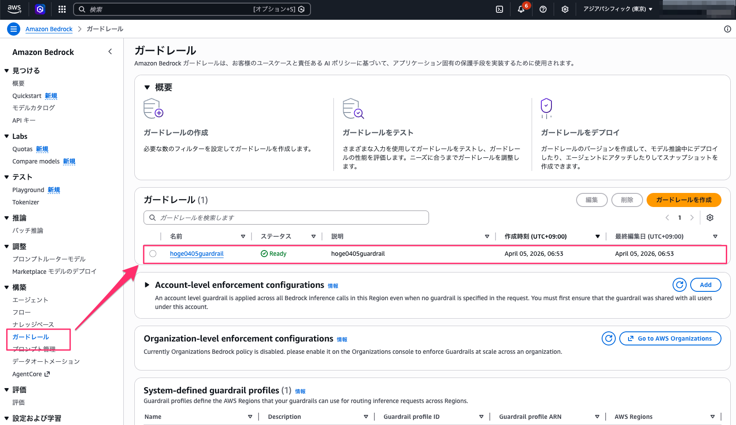The height and width of the screenshot is (425, 736).
Task: Open the アジアパシフィック (東京) region dropdown
Action: click(618, 9)
